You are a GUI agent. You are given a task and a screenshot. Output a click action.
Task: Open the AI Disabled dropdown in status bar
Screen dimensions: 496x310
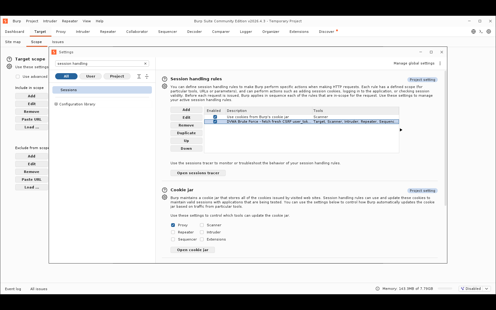475,289
